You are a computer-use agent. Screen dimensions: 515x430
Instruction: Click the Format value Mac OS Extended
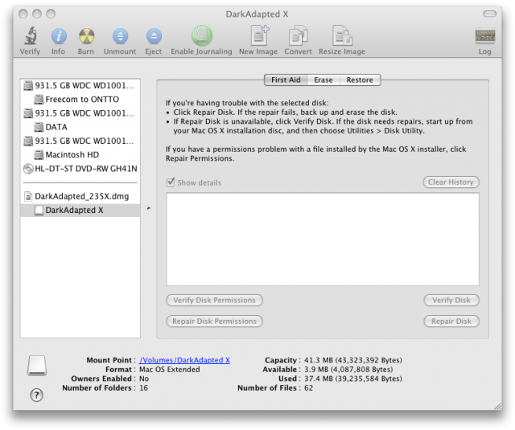(170, 370)
